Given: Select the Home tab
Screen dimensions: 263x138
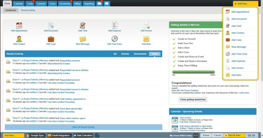Looking at the screenshot, I should 7,3.
